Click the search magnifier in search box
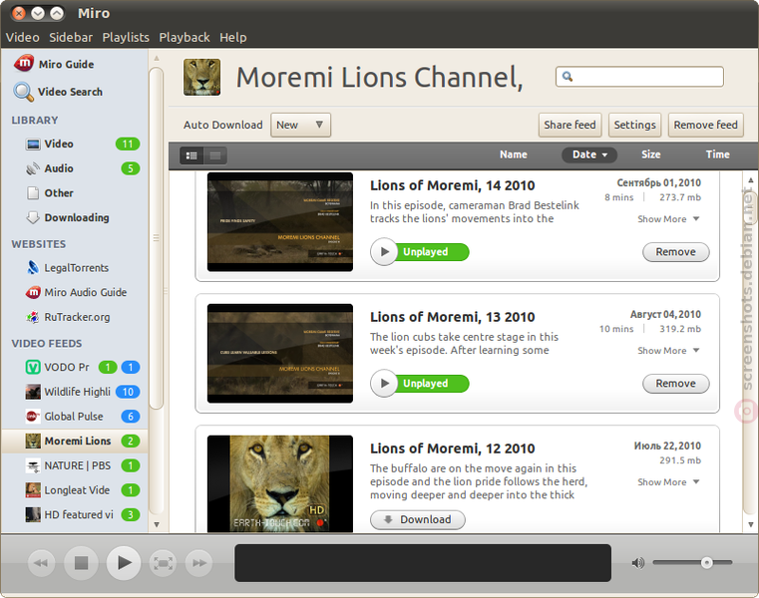The height and width of the screenshot is (598, 759). [x=568, y=77]
